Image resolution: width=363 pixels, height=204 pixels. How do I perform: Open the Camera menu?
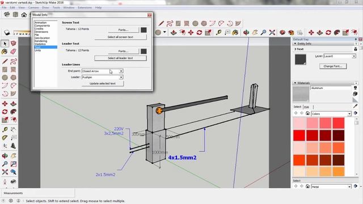(x=33, y=7)
